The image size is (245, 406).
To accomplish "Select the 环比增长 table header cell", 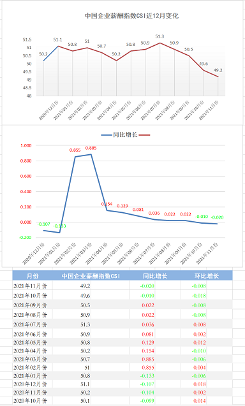I will 207,276.
